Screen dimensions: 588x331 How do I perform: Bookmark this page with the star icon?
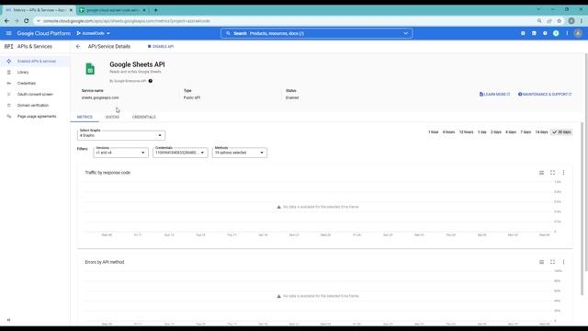pyautogui.click(x=560, y=21)
